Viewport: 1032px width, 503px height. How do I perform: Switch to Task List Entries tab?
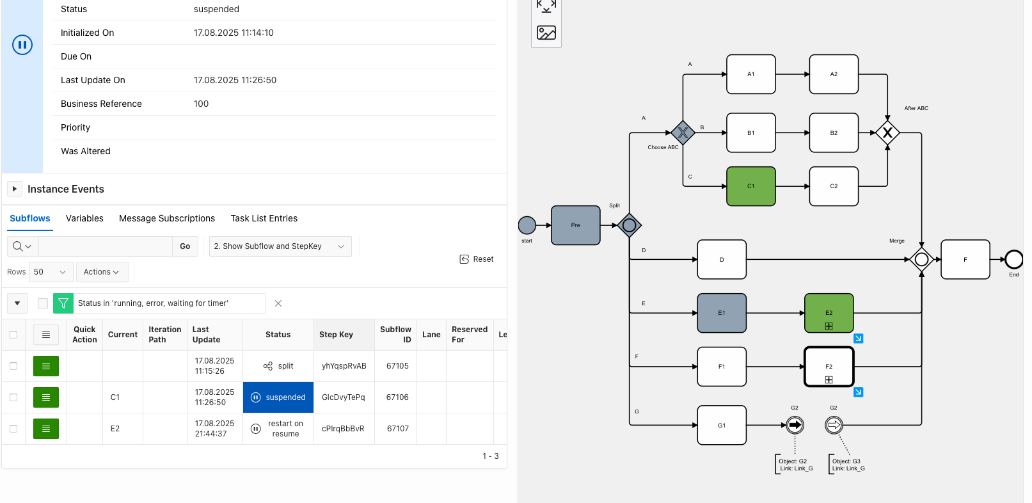click(x=264, y=218)
